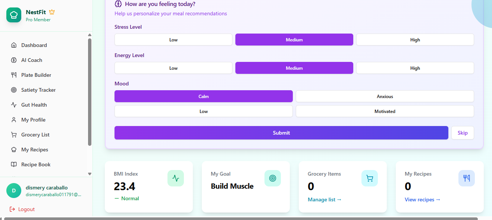Select Motivated mood option

[385, 111]
